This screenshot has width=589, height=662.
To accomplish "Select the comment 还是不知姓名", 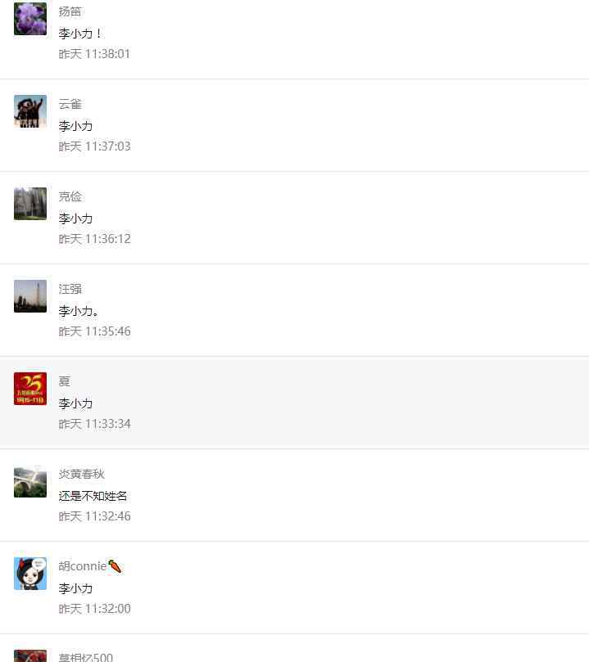I will pos(93,496).
